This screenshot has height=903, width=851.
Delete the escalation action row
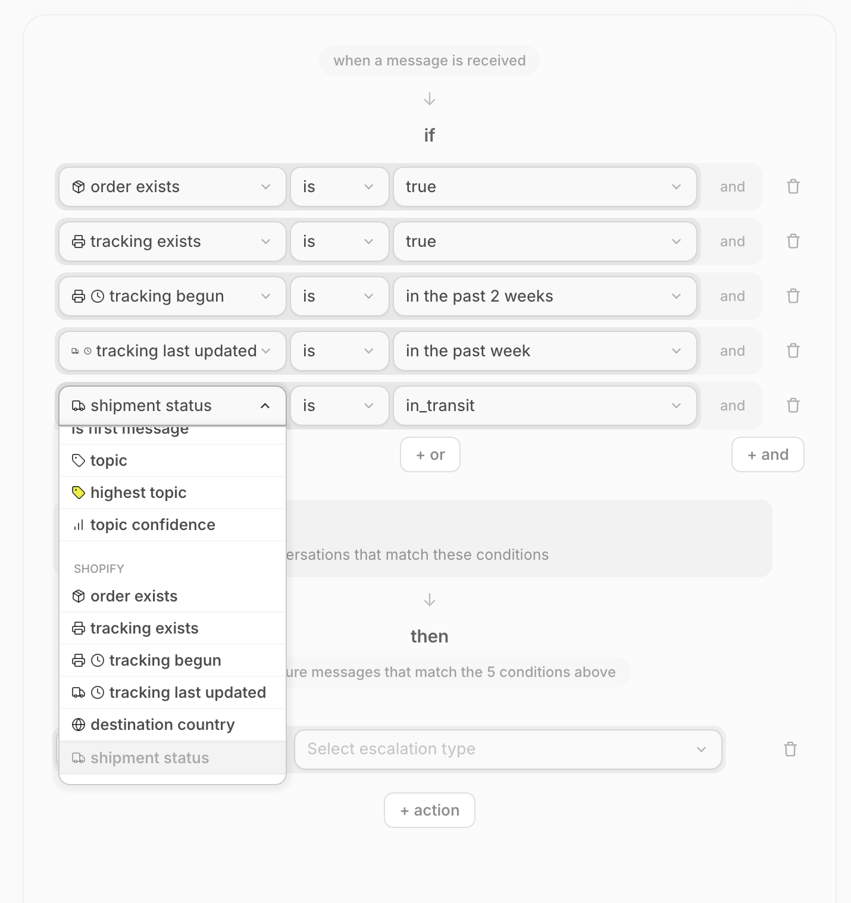[x=790, y=750]
